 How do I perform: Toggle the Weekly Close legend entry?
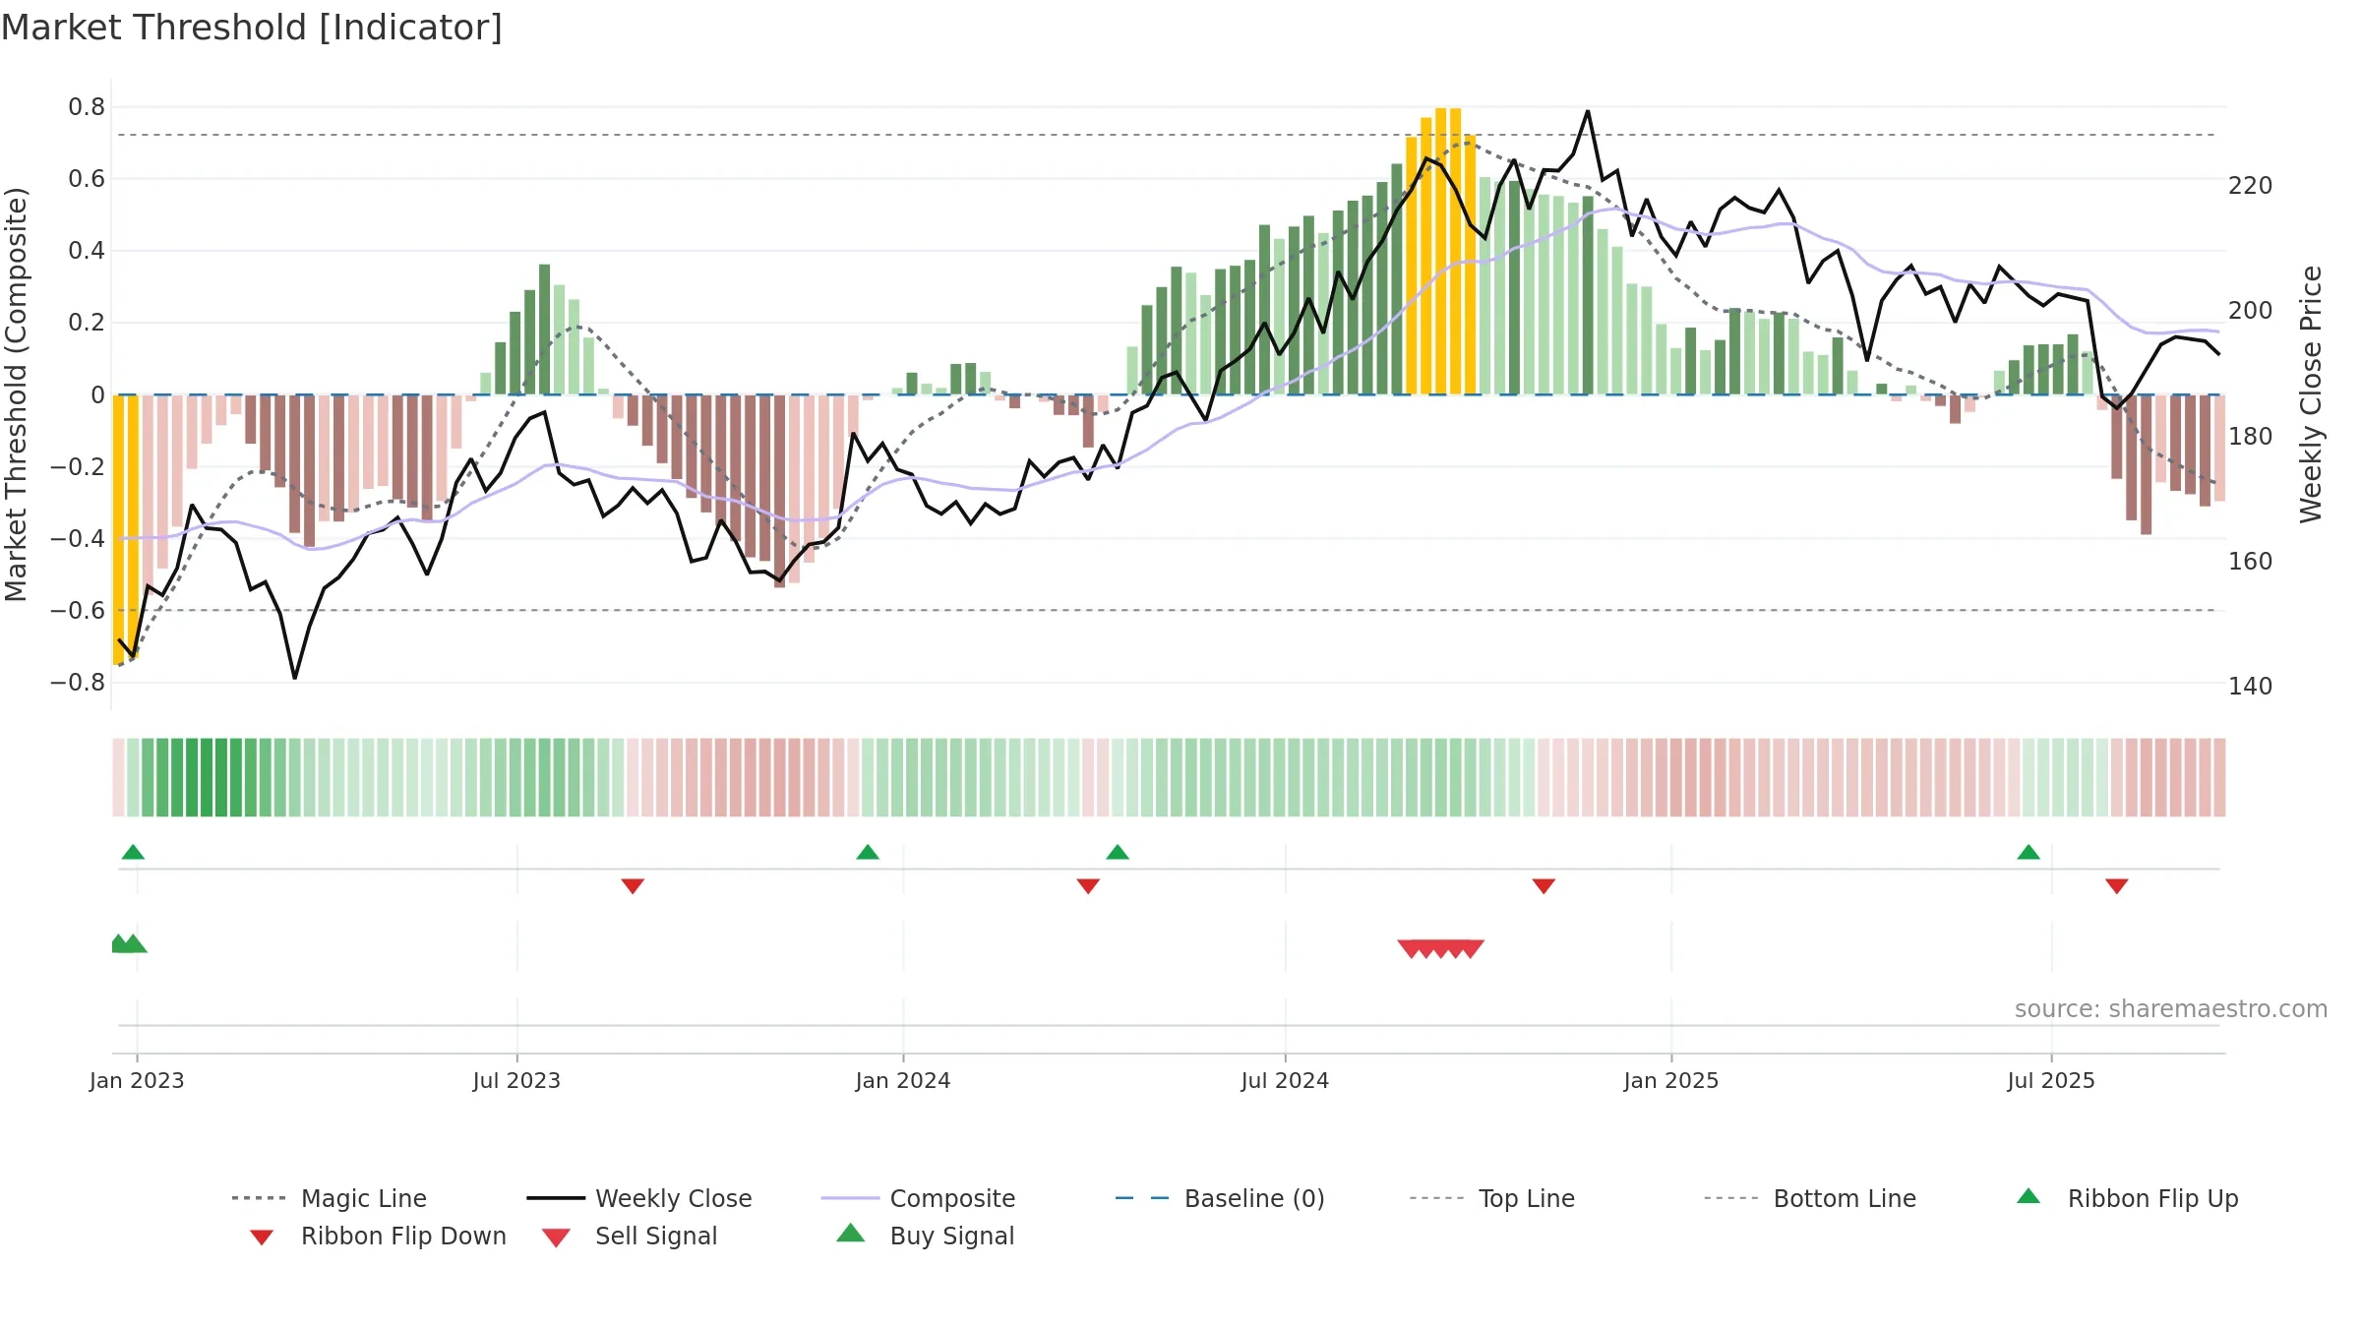[x=639, y=1198]
